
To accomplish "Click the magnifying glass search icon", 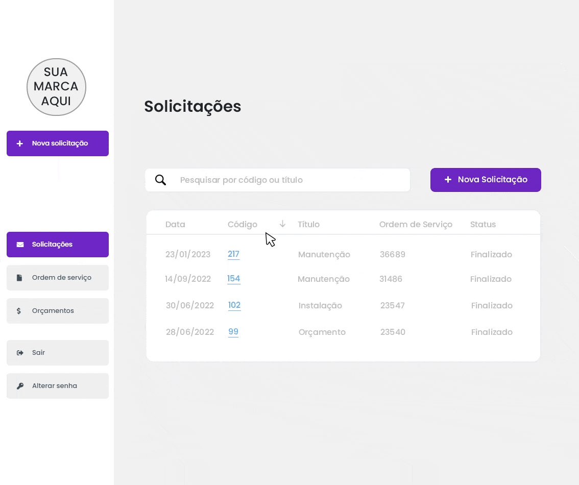I will [160, 180].
